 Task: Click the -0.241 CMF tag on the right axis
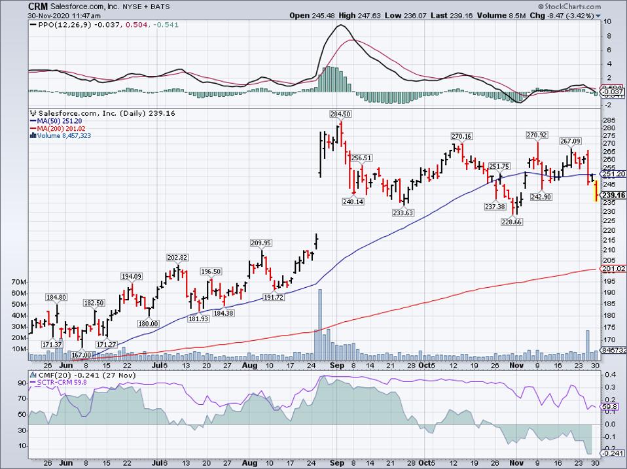(613, 453)
